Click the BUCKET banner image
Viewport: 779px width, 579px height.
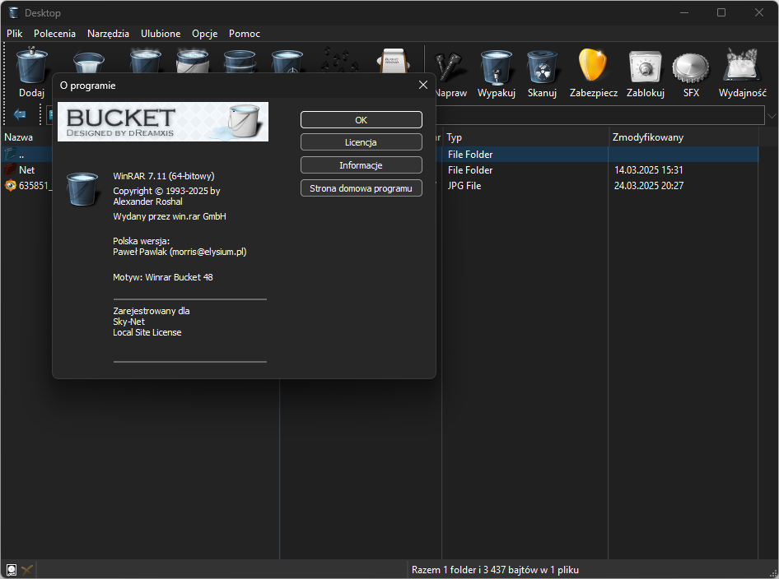coord(163,122)
